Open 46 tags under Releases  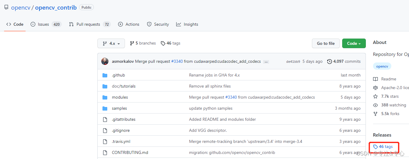tap(383, 146)
